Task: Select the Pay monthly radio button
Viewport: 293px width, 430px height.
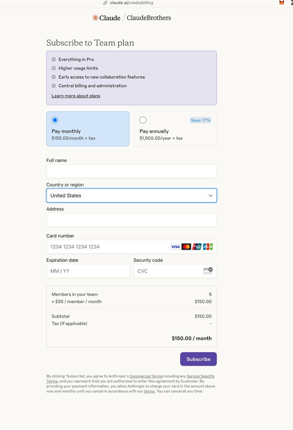Action: [55, 120]
